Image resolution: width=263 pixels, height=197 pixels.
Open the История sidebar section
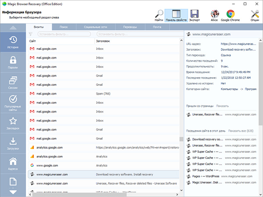(13, 42)
